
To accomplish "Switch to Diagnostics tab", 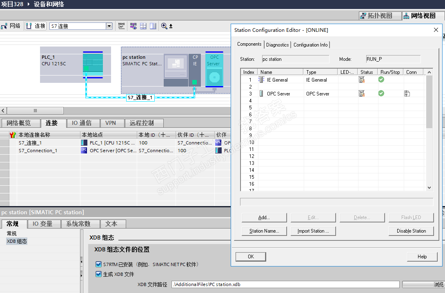I will coord(277,45).
